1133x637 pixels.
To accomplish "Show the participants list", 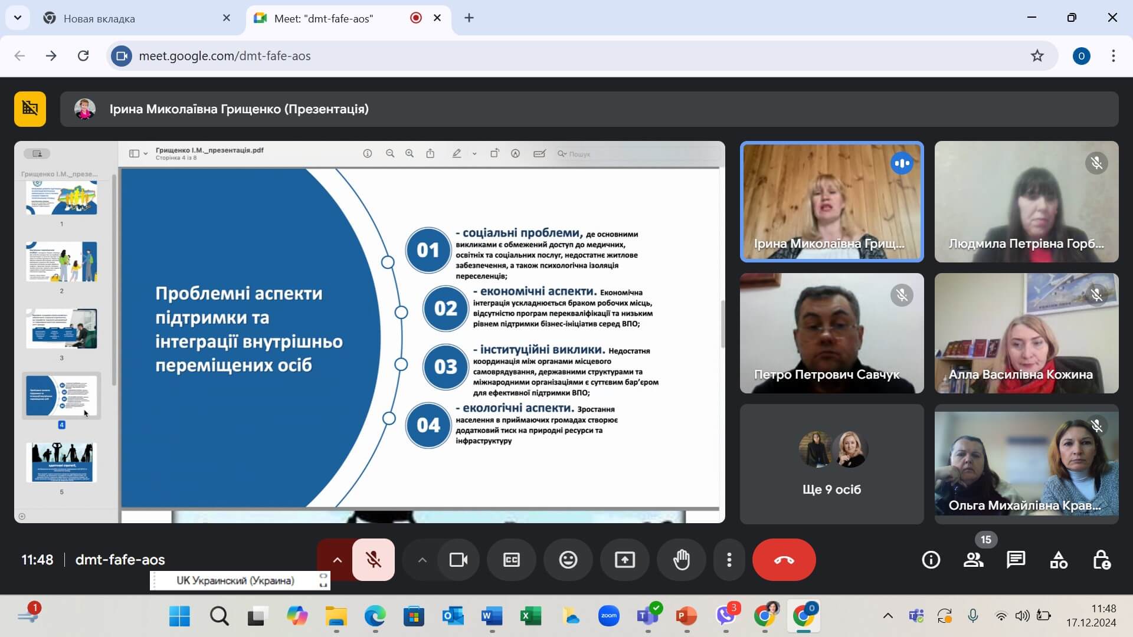I will coord(973,560).
